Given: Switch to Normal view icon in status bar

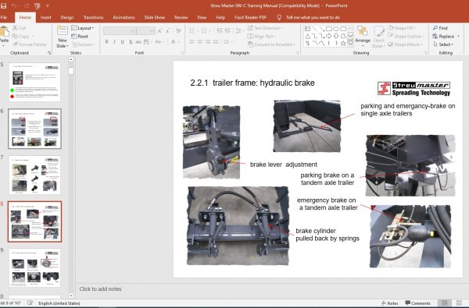Looking at the screenshot, I should 445,303.
